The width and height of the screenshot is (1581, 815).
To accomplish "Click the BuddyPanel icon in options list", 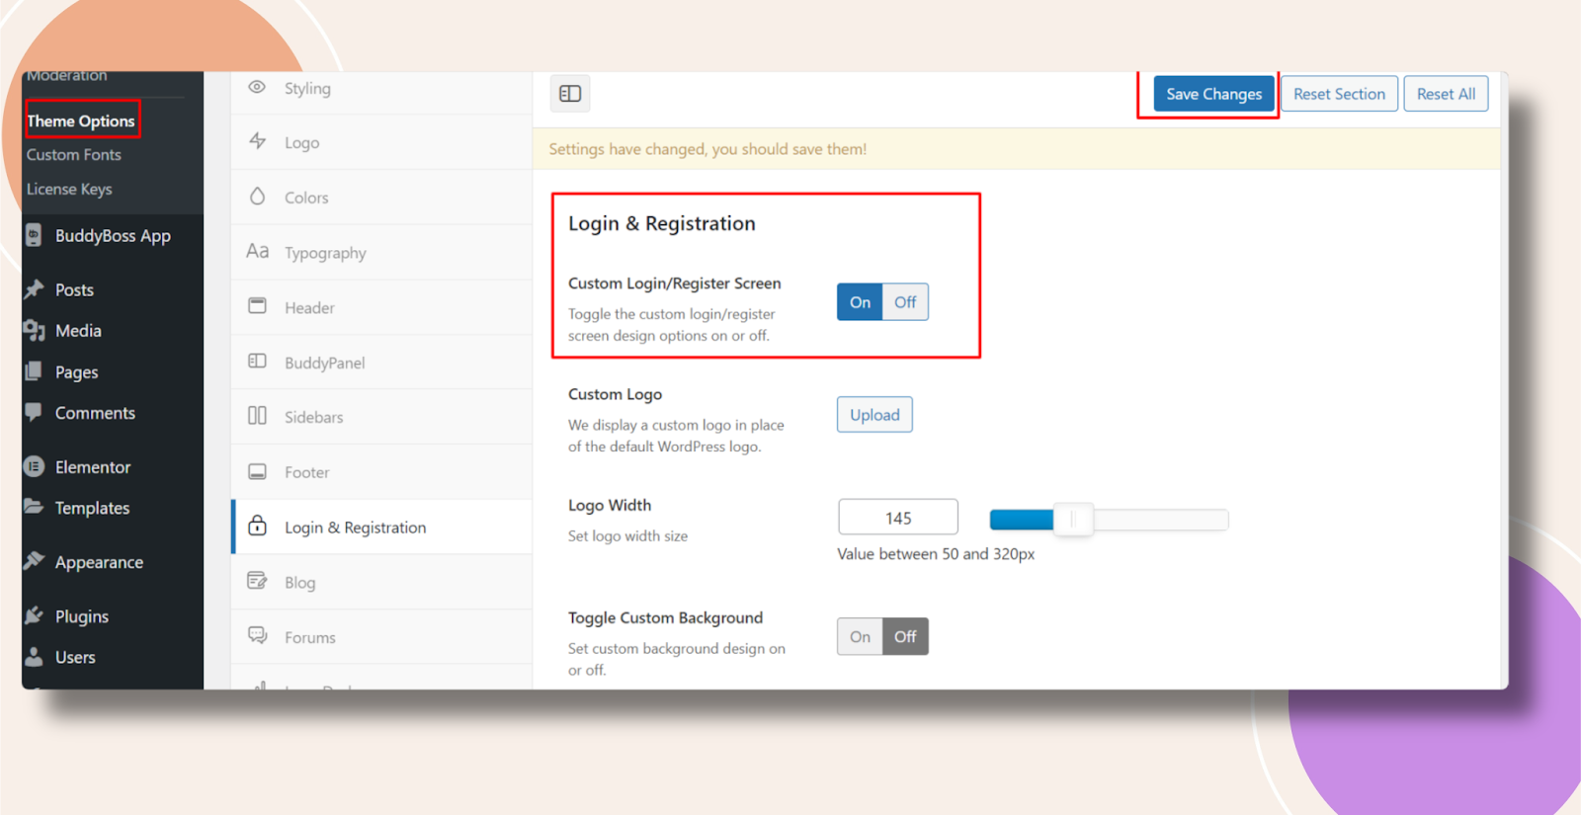I will click(257, 362).
